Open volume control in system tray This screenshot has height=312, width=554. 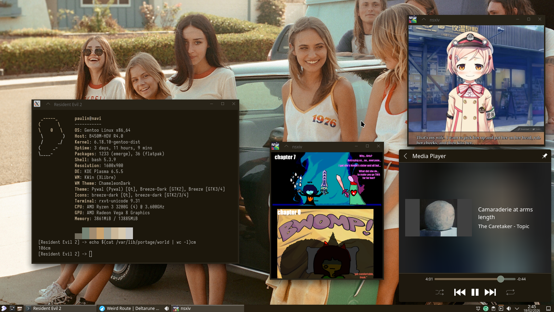point(509,308)
